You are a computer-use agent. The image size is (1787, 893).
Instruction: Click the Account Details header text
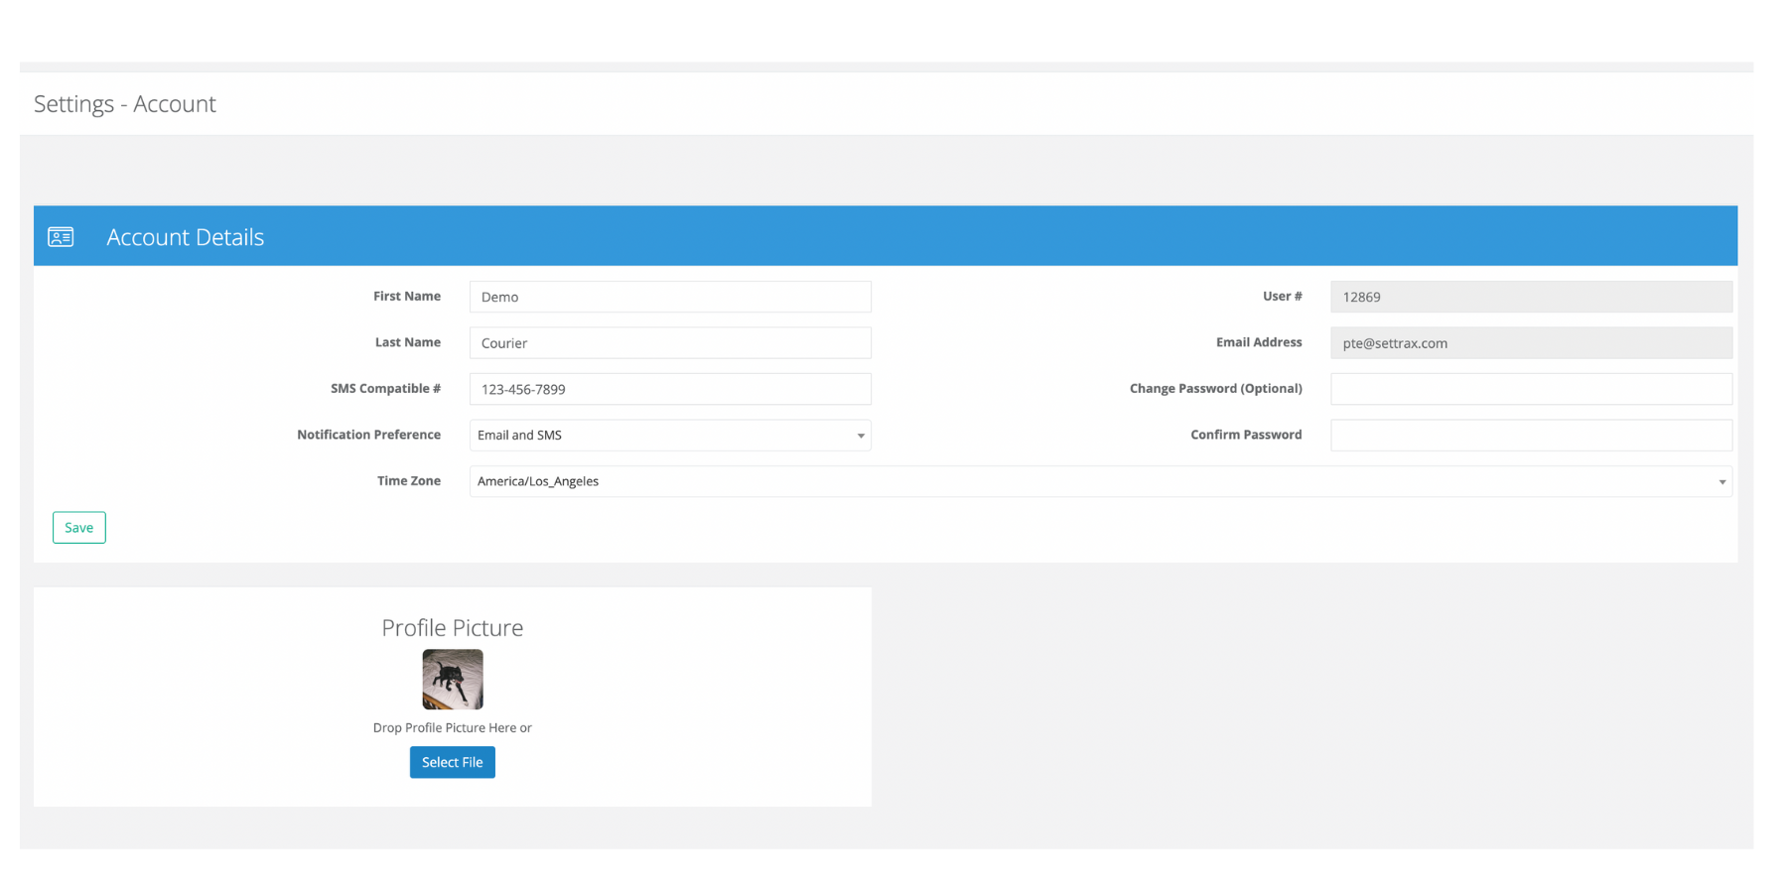[186, 237]
